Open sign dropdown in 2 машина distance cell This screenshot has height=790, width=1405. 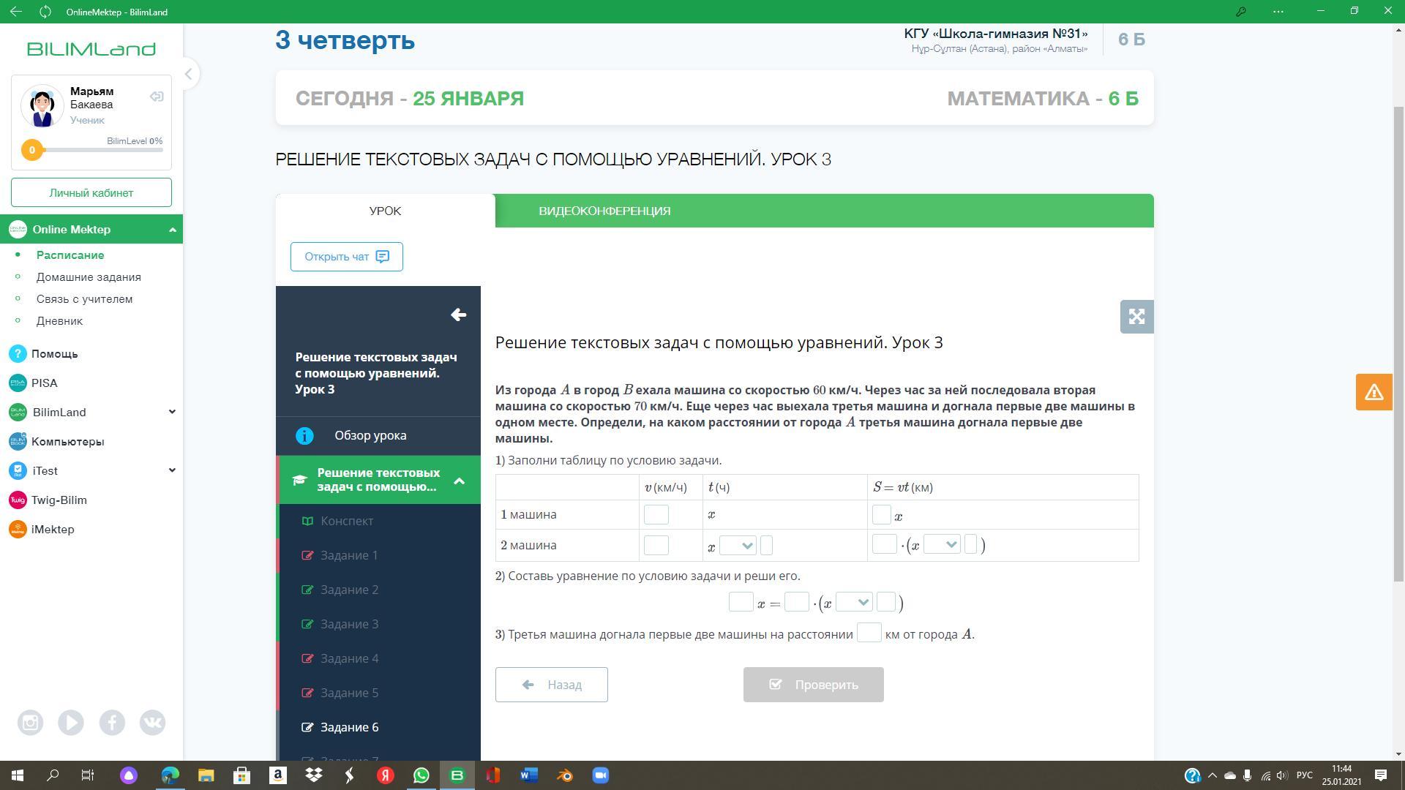coord(942,545)
